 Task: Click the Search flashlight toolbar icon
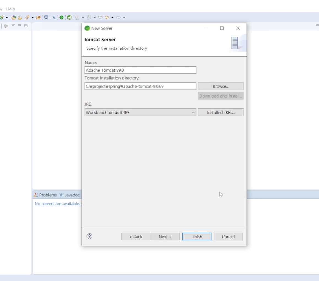27,18
